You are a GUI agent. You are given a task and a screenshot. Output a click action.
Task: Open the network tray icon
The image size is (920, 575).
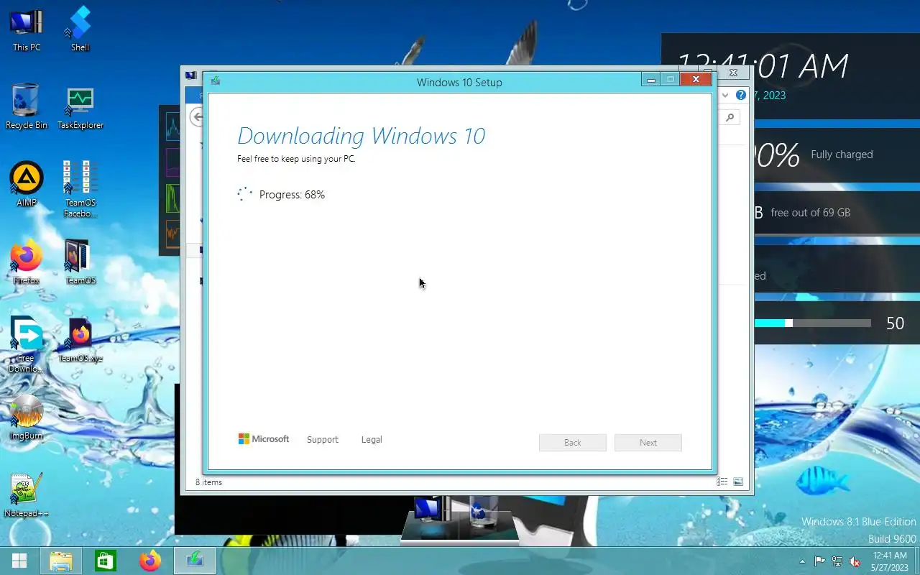[x=837, y=561]
